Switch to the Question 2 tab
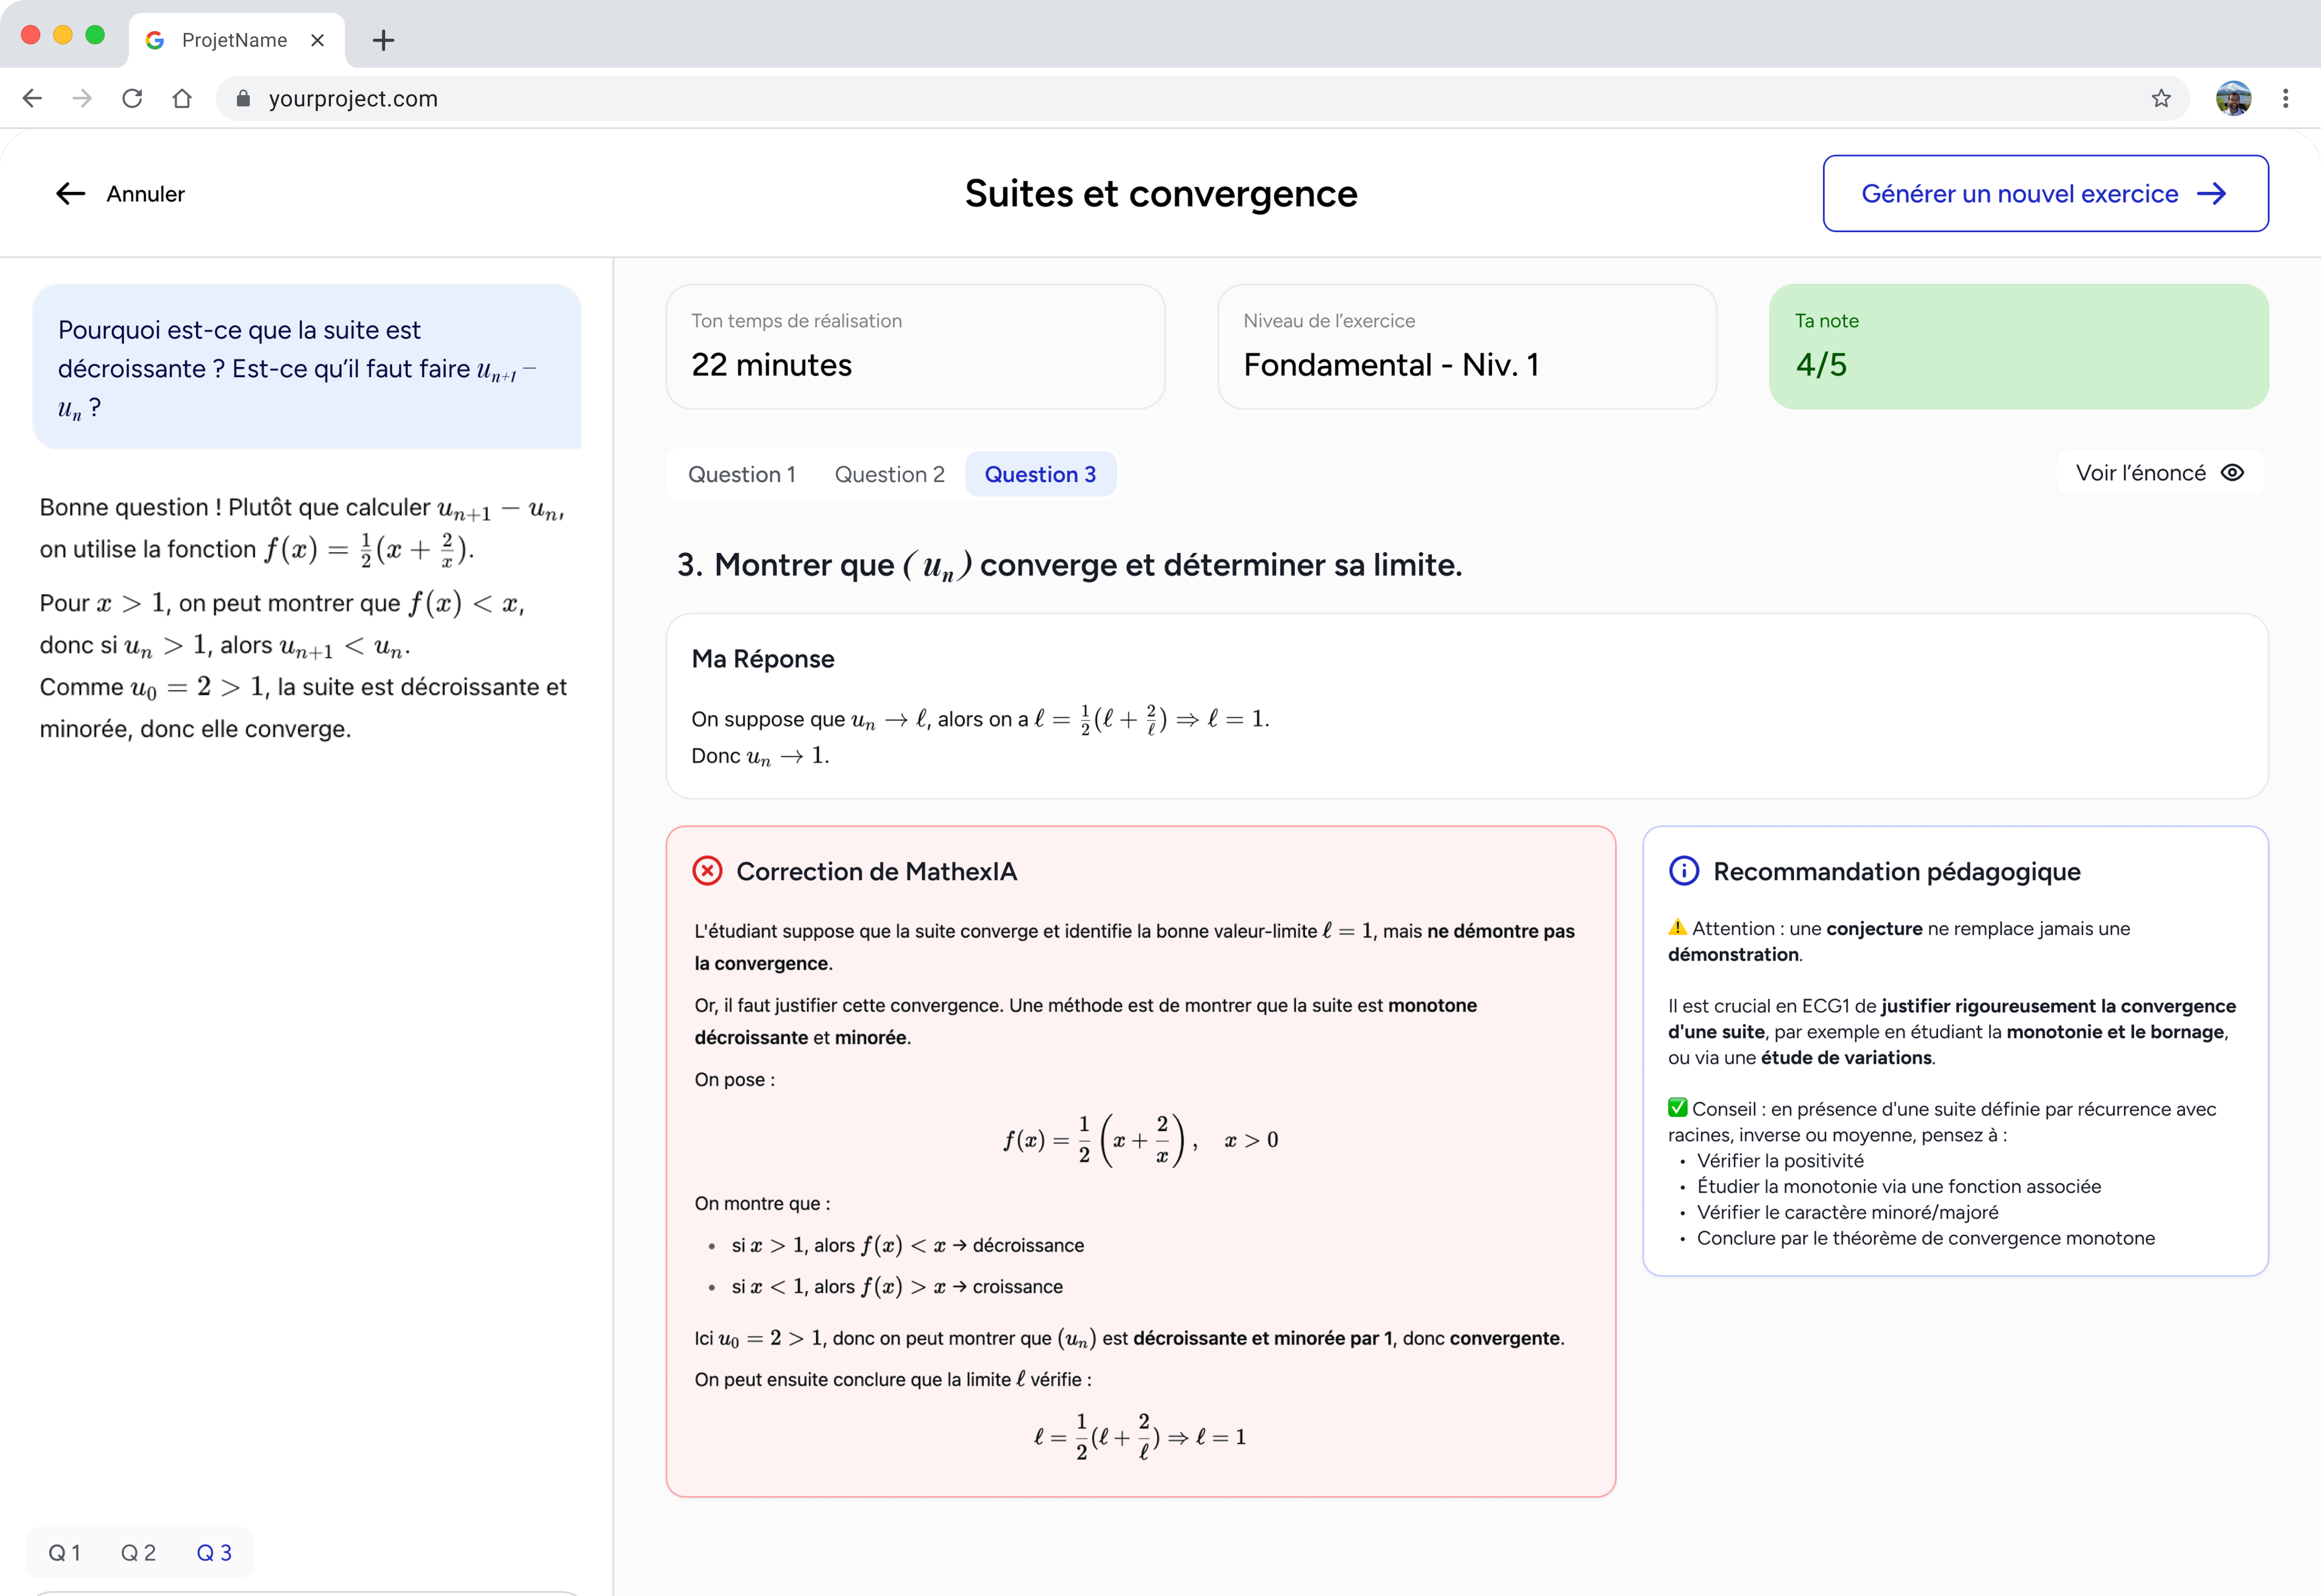2321x1596 pixels. (x=890, y=474)
